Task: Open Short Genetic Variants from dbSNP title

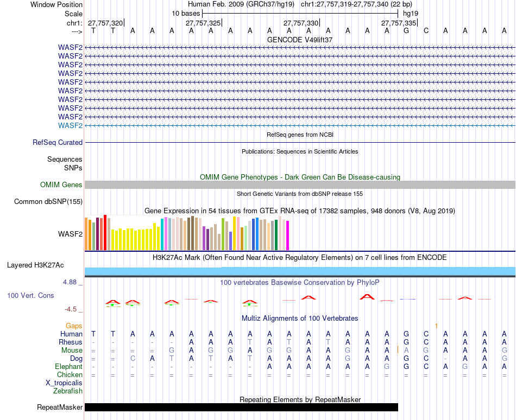Action: 300,194
